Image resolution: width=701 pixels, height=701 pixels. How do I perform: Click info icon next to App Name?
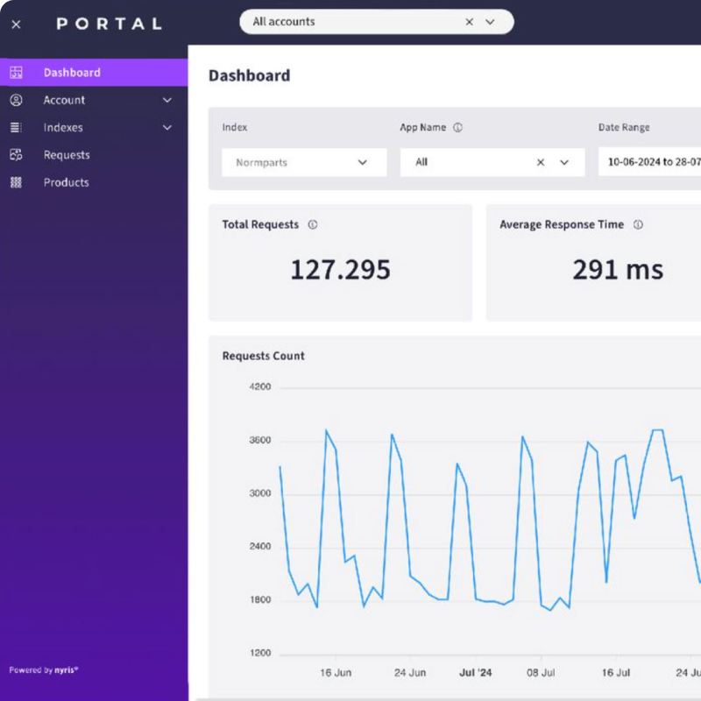coord(457,128)
